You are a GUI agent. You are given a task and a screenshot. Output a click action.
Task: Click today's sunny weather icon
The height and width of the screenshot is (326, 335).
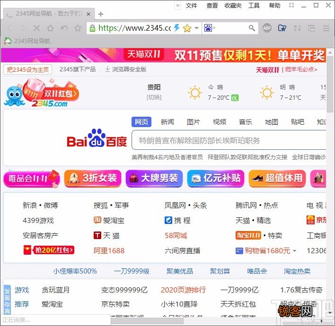195,93
